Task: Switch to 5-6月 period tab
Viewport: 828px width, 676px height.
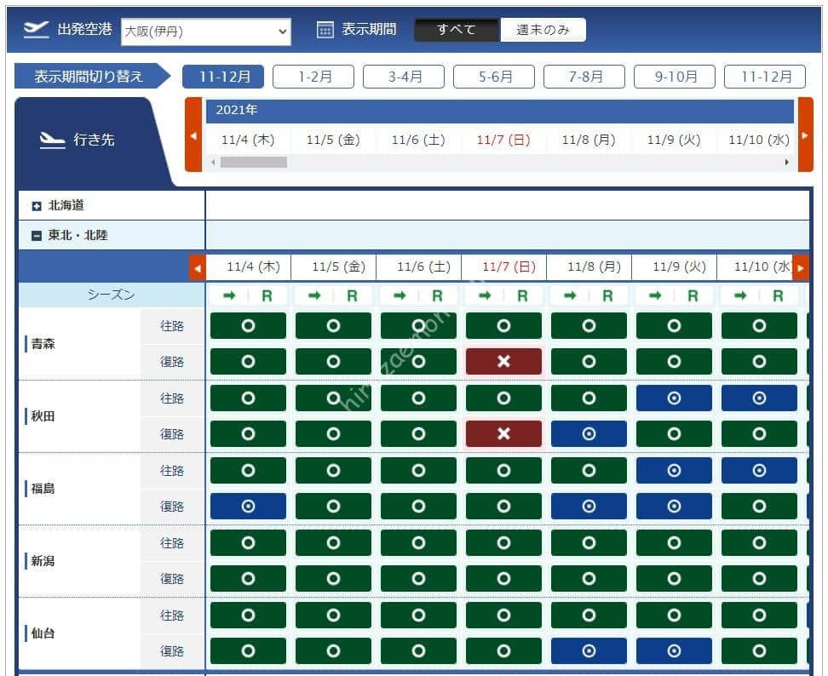Action: (494, 77)
